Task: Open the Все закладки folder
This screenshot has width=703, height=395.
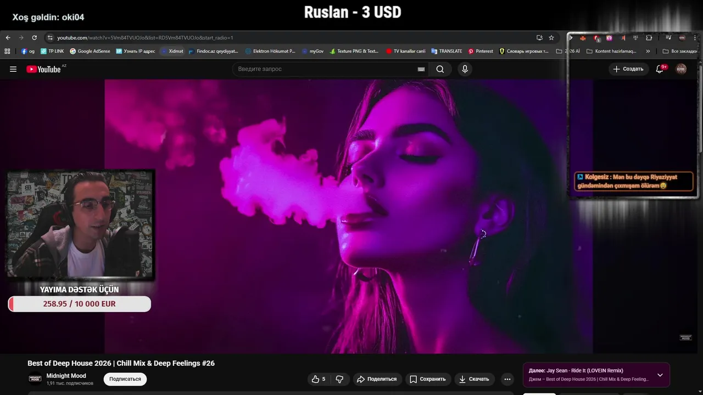Action: tap(679, 51)
